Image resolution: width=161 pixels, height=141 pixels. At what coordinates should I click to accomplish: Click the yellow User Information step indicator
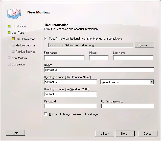13,39
